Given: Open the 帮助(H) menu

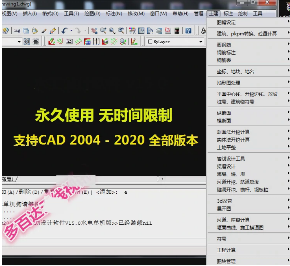Looking at the screenshot, I should click(181, 14).
